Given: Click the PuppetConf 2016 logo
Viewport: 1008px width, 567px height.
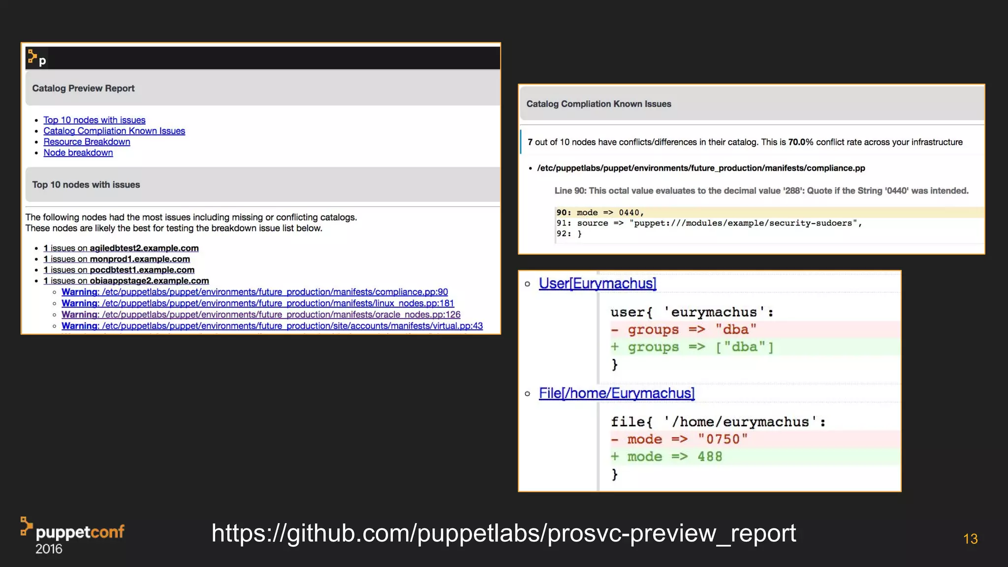Looking at the screenshot, I should (x=72, y=536).
